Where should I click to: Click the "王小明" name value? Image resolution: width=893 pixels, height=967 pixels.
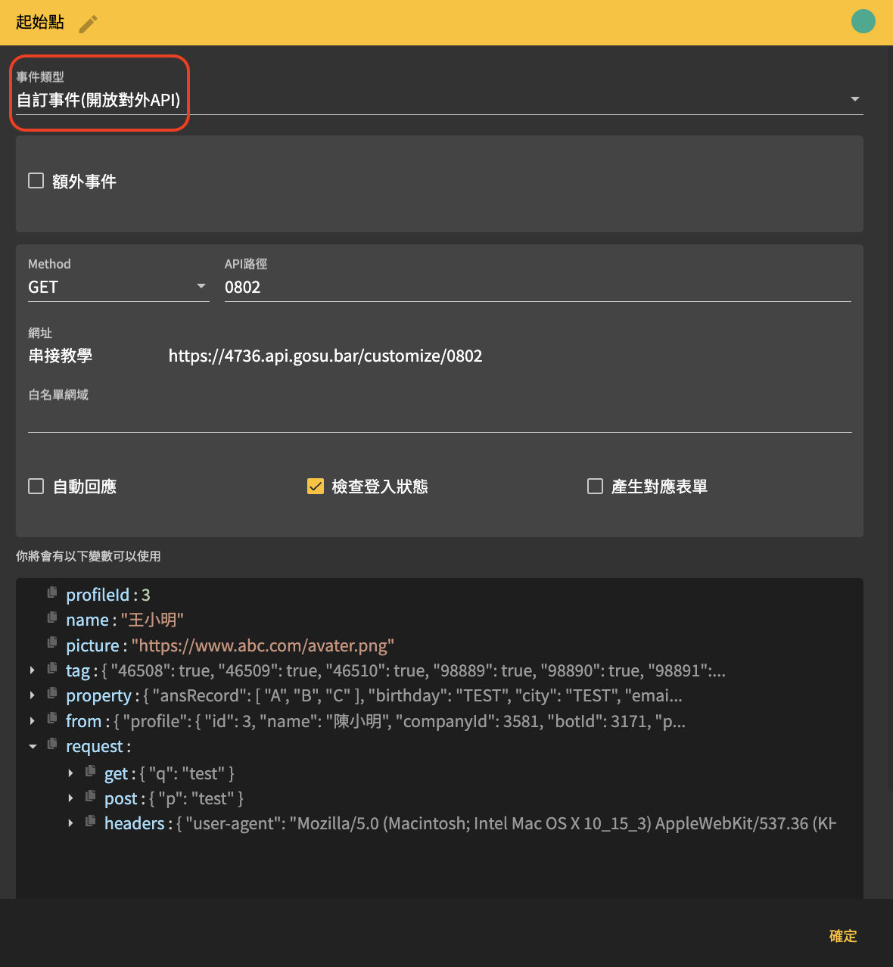(152, 620)
